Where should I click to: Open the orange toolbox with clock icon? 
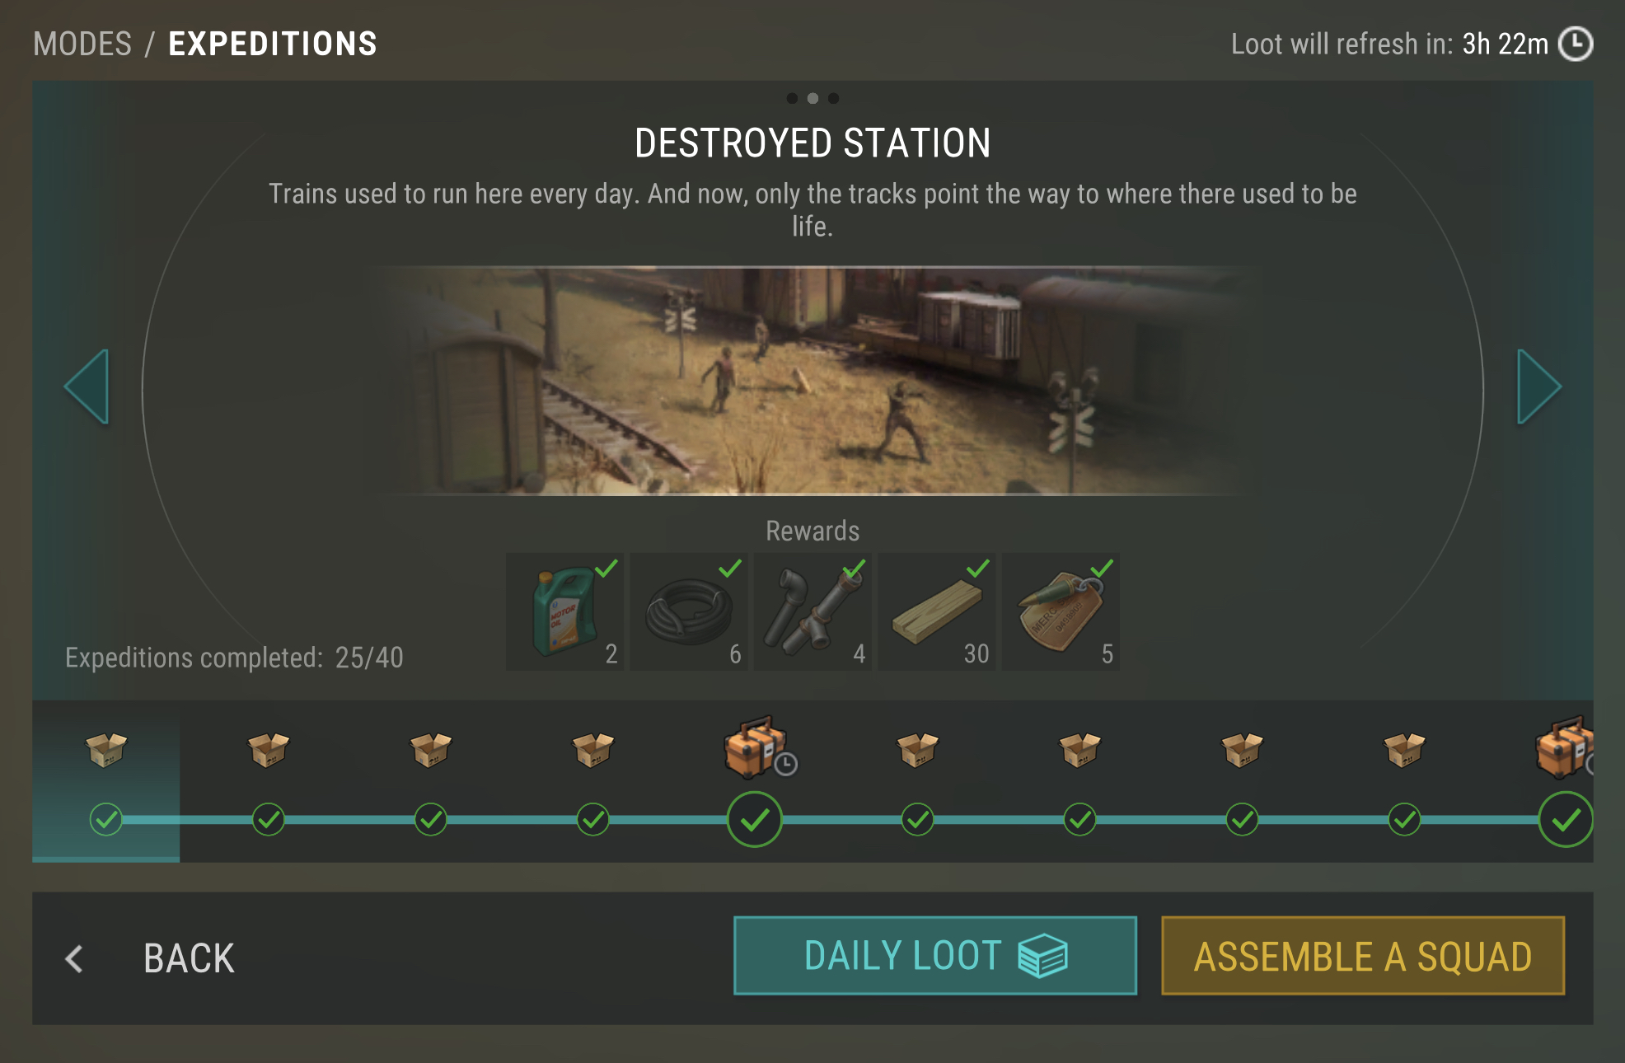758,747
